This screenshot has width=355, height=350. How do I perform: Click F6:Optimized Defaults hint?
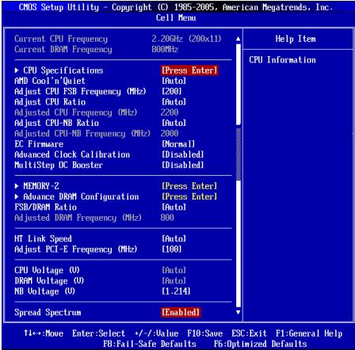click(x=261, y=344)
